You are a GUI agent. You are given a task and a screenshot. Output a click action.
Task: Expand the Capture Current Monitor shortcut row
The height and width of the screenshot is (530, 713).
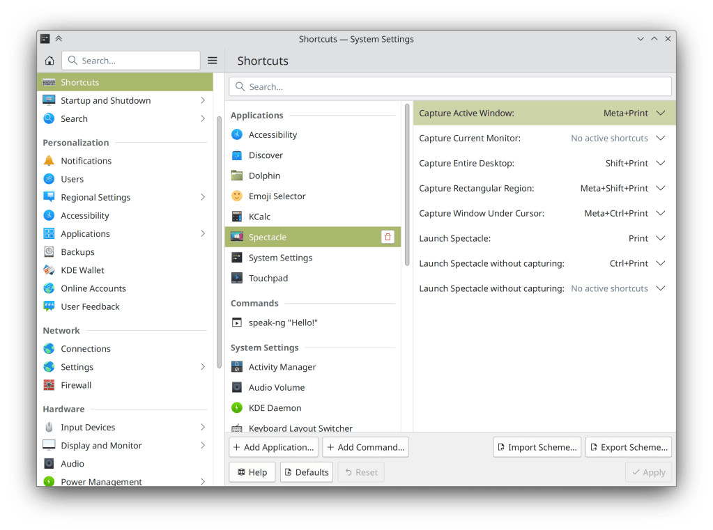pos(660,138)
